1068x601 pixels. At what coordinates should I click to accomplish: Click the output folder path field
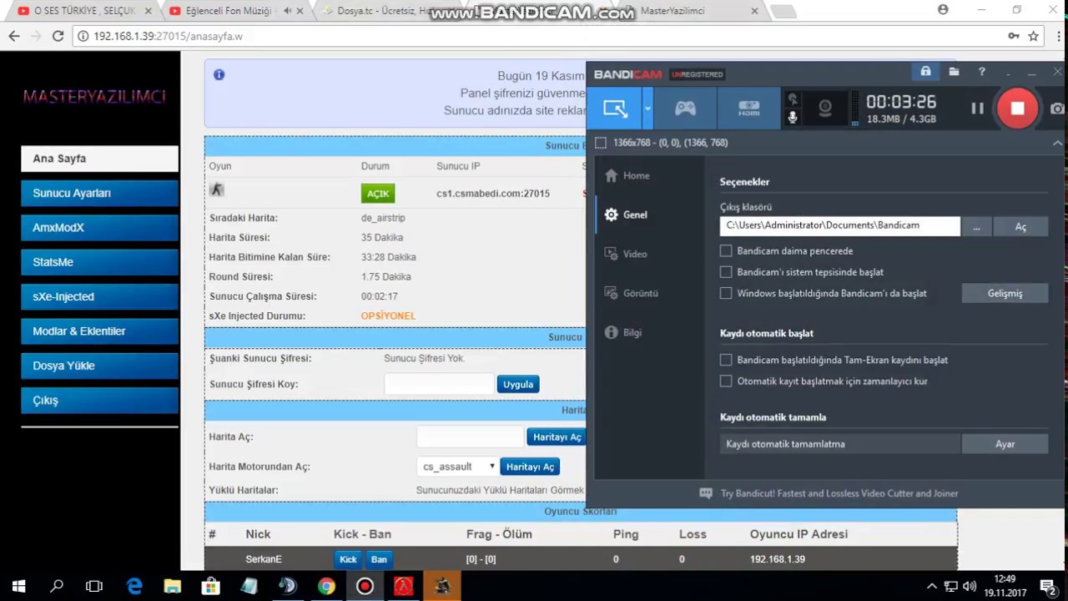click(839, 226)
